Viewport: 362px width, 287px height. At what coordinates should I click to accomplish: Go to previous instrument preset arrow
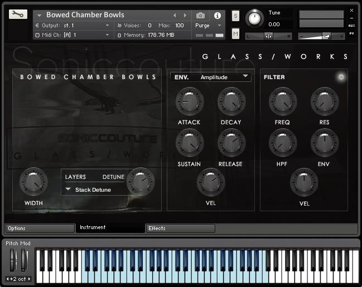(175, 16)
